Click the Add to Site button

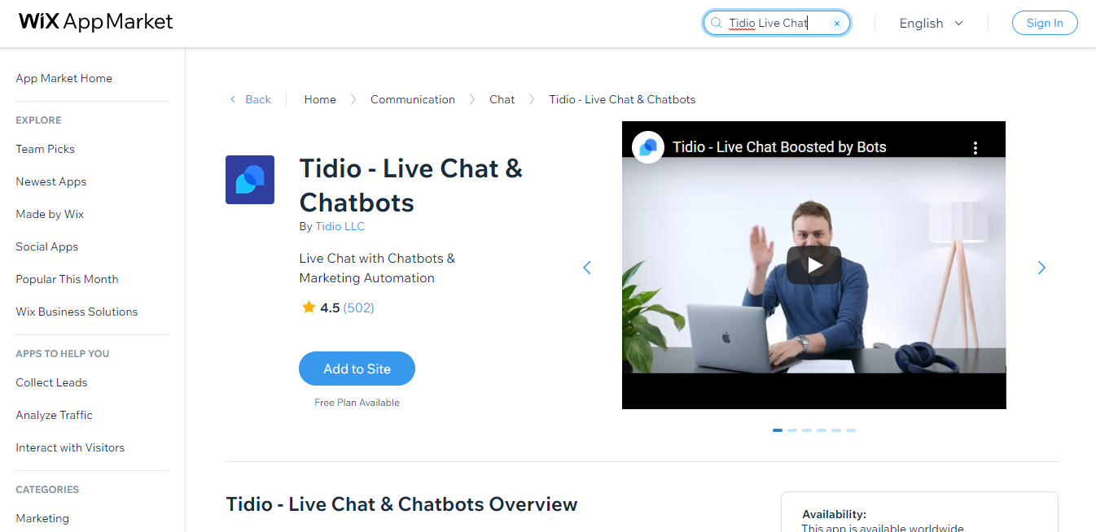[357, 368]
